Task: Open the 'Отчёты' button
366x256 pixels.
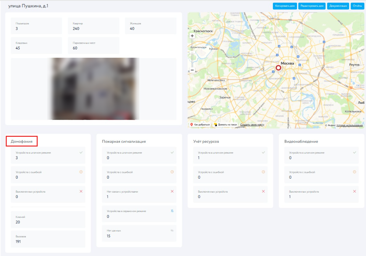Action: pyautogui.click(x=357, y=6)
